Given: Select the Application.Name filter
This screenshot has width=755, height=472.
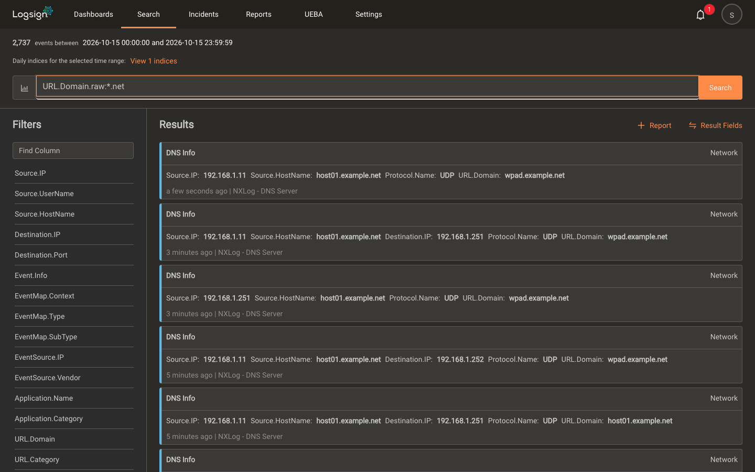Looking at the screenshot, I should click(73, 398).
